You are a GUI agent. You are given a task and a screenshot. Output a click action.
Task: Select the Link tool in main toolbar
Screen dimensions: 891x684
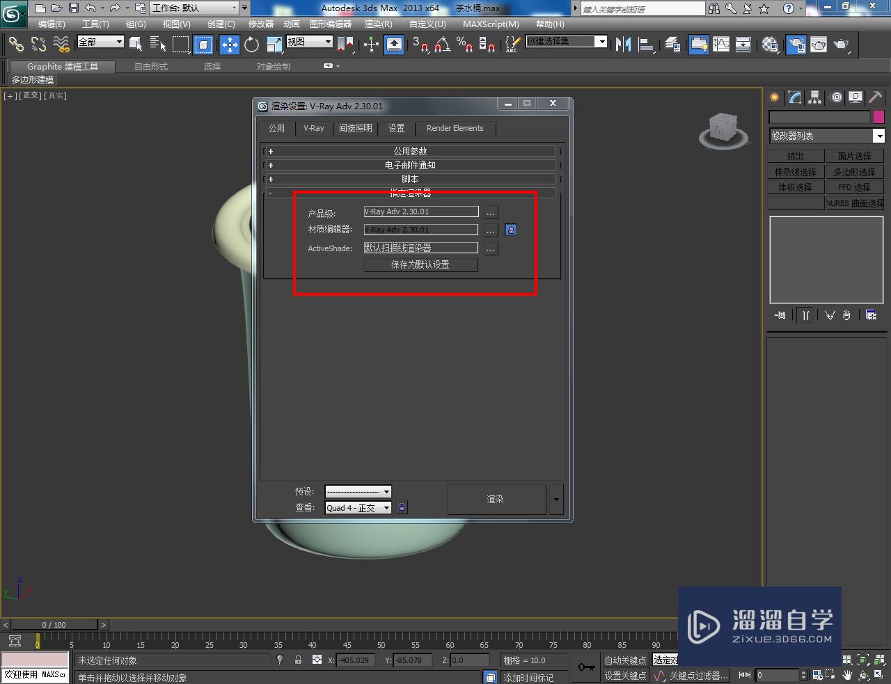point(15,45)
